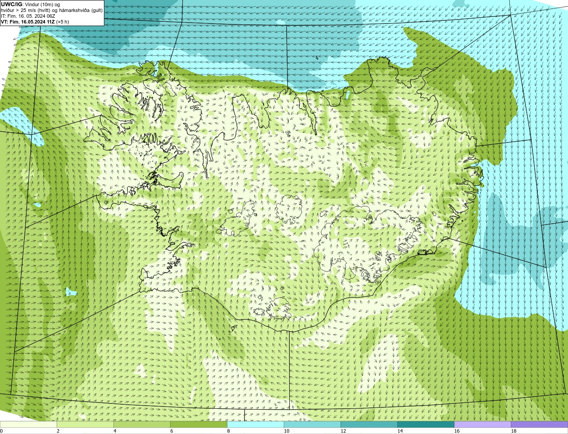The image size is (568, 434).
Task: Click the line "hviður > 25 m/s (hvítt) og hámarkshviða (gult)"
Action: [51, 10]
